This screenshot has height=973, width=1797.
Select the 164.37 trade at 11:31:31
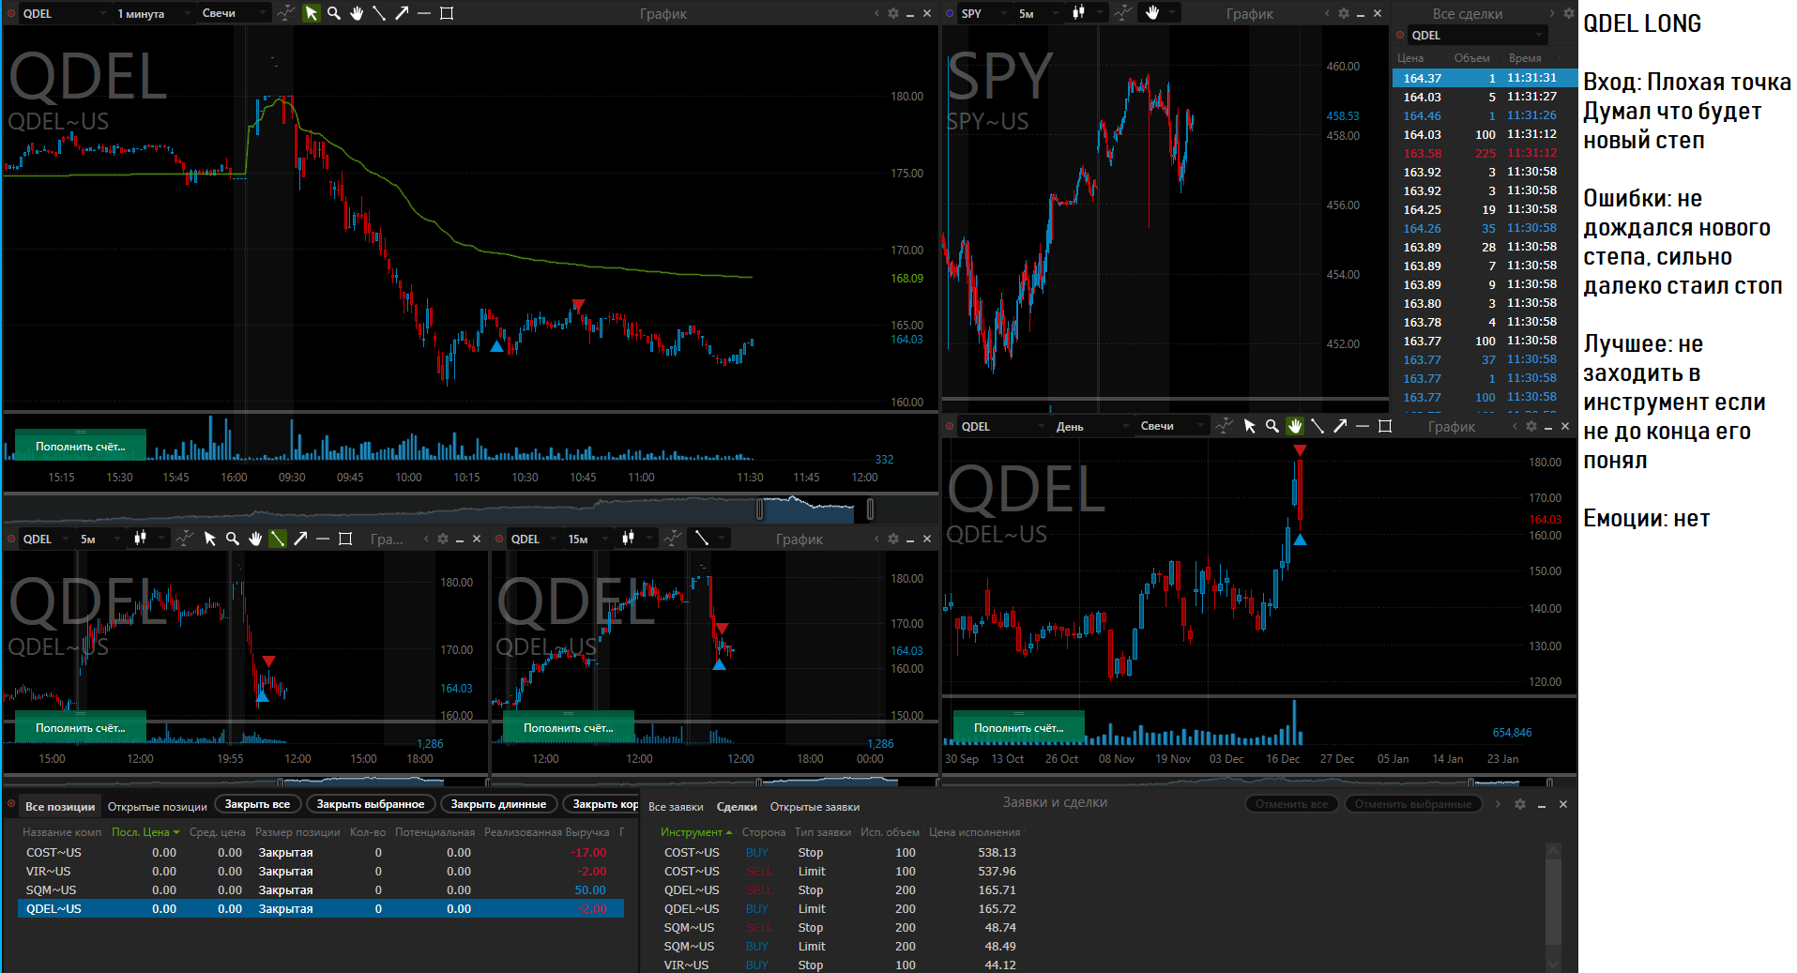[x=1484, y=78]
